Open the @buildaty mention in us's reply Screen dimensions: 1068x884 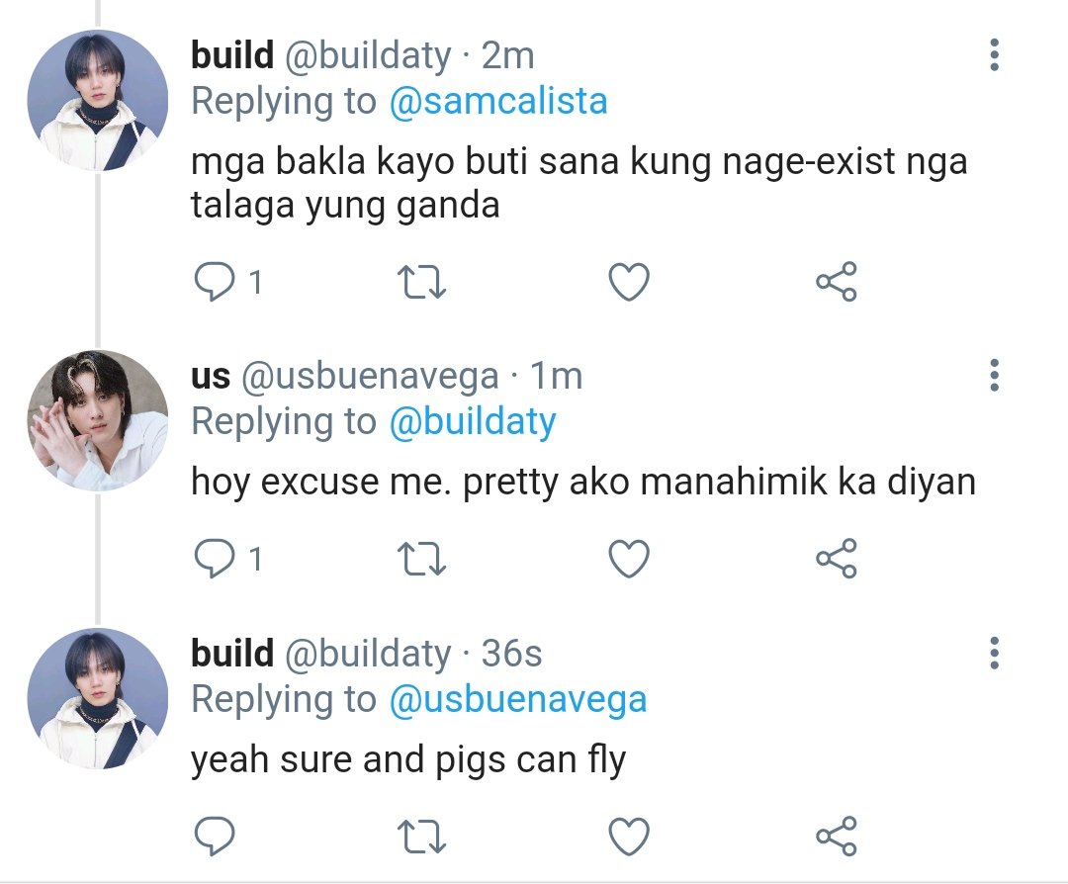point(473,422)
